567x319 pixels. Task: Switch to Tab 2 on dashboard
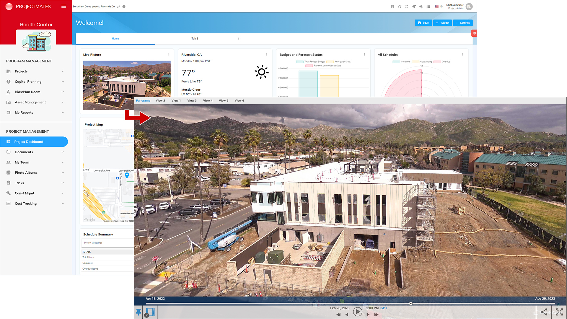[x=194, y=38]
